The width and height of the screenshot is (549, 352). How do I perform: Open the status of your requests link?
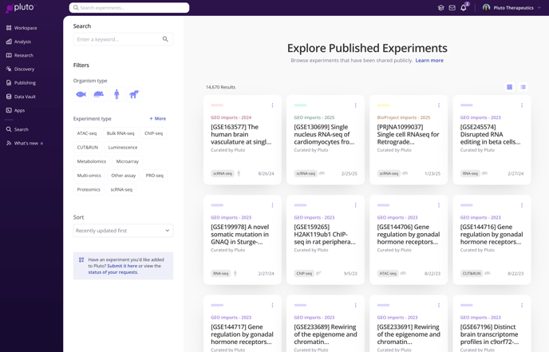[x=113, y=272]
